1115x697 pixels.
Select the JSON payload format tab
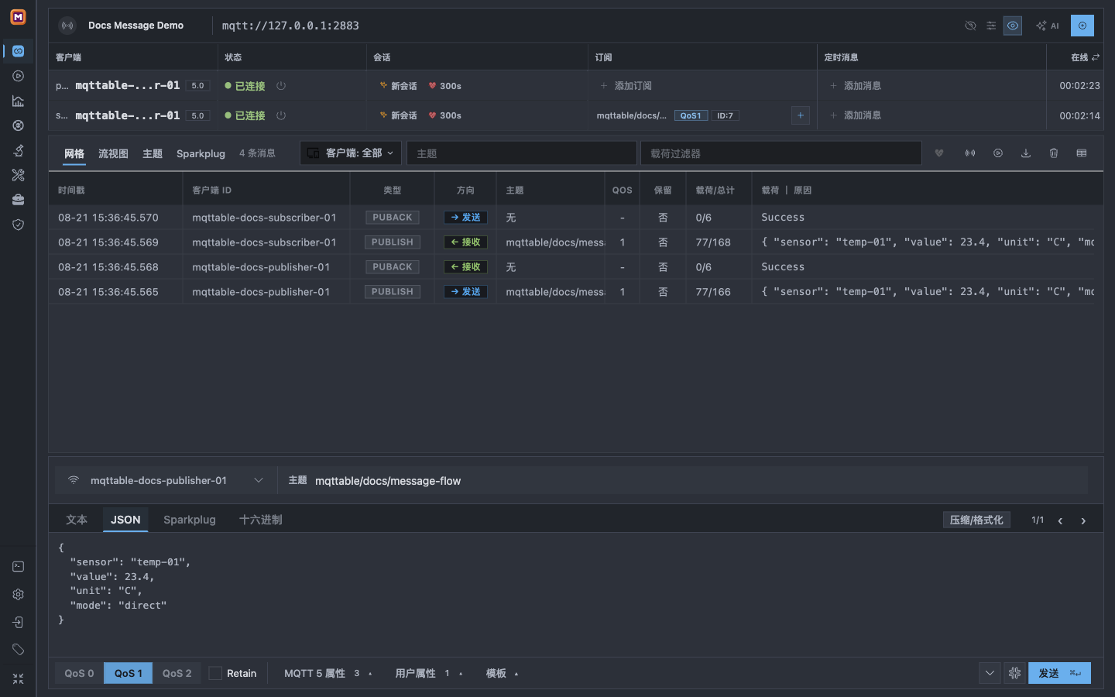click(x=125, y=520)
